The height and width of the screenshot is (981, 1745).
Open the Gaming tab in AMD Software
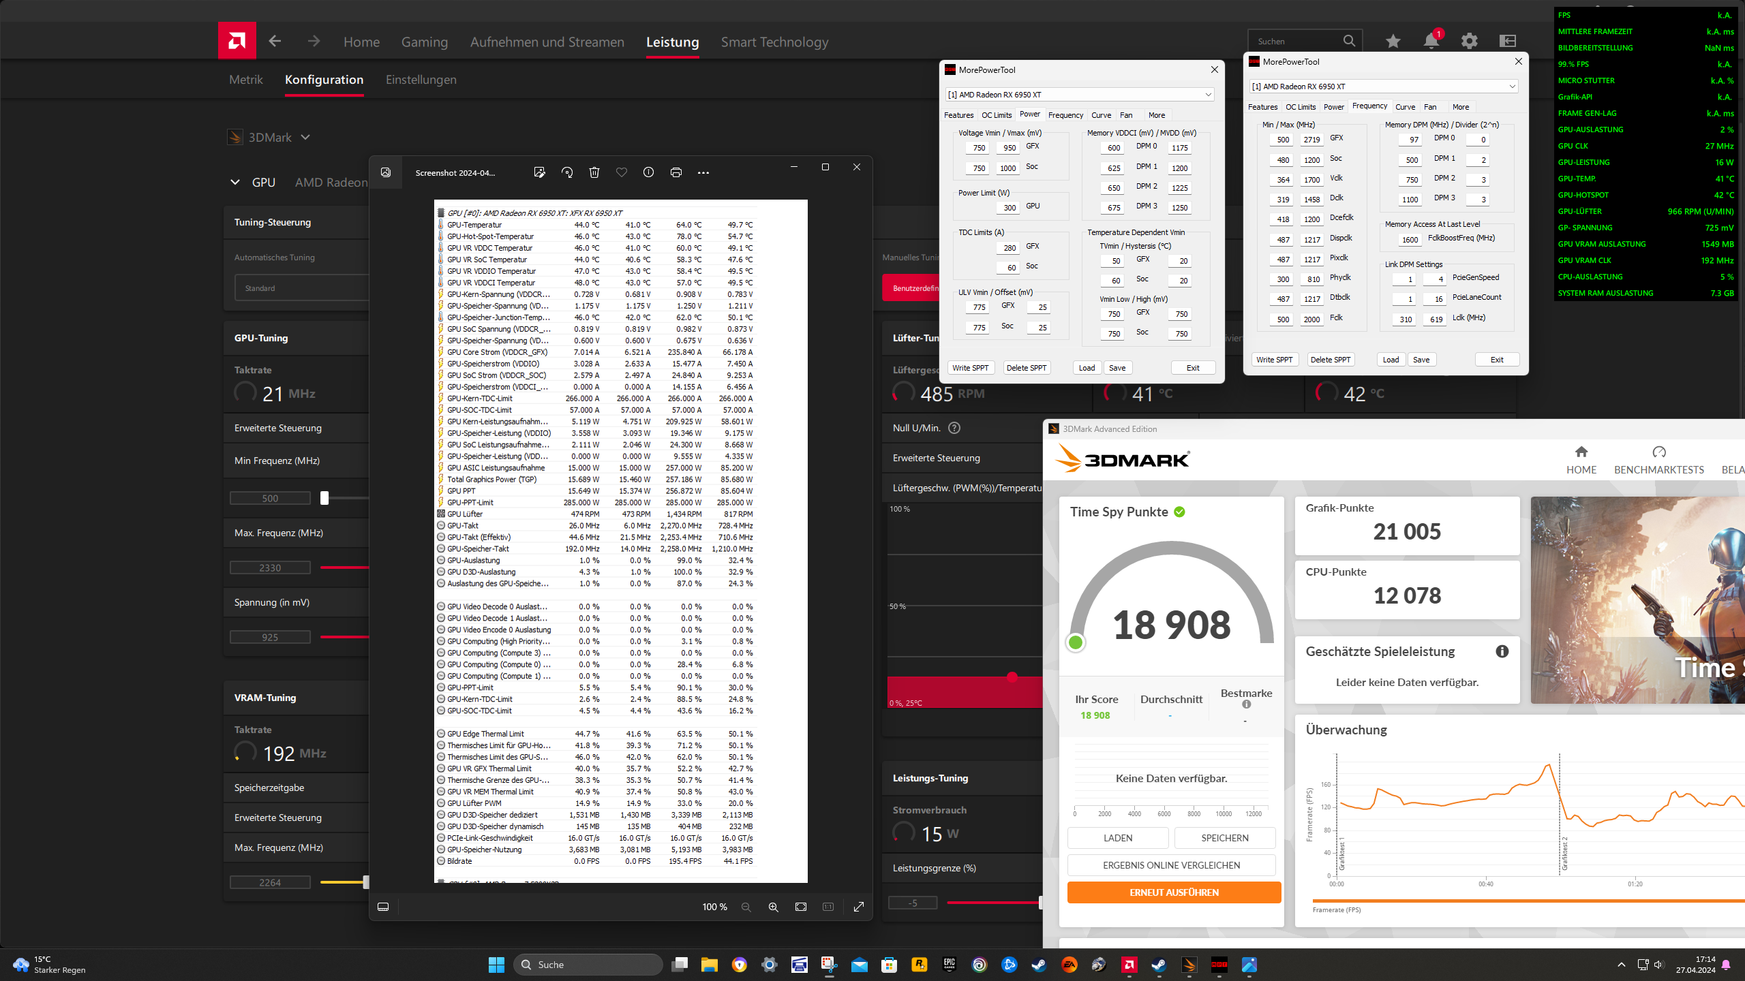424,42
